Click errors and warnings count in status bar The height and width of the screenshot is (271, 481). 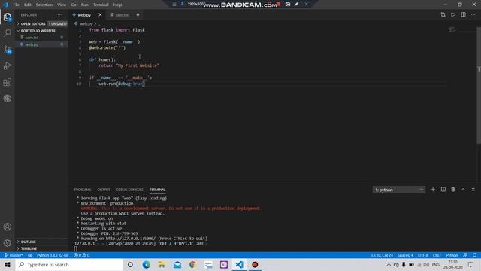(82, 255)
